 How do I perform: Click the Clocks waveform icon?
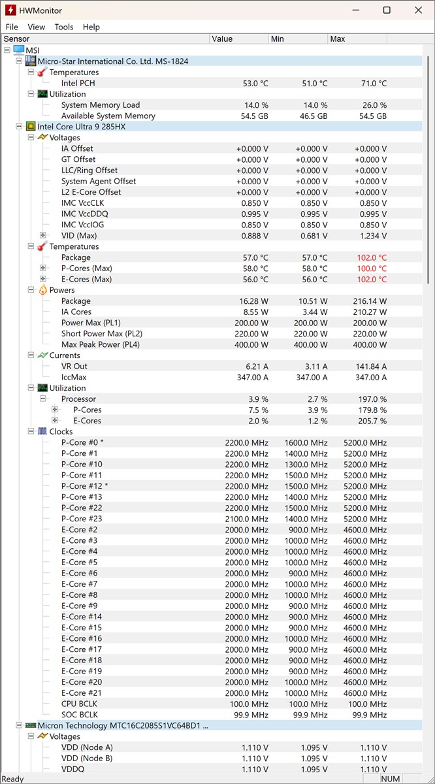point(42,432)
